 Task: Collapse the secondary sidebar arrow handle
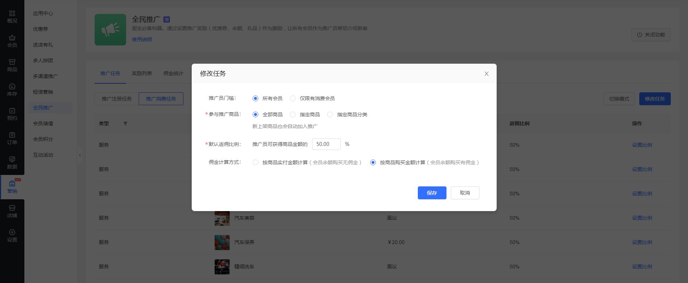80,155
